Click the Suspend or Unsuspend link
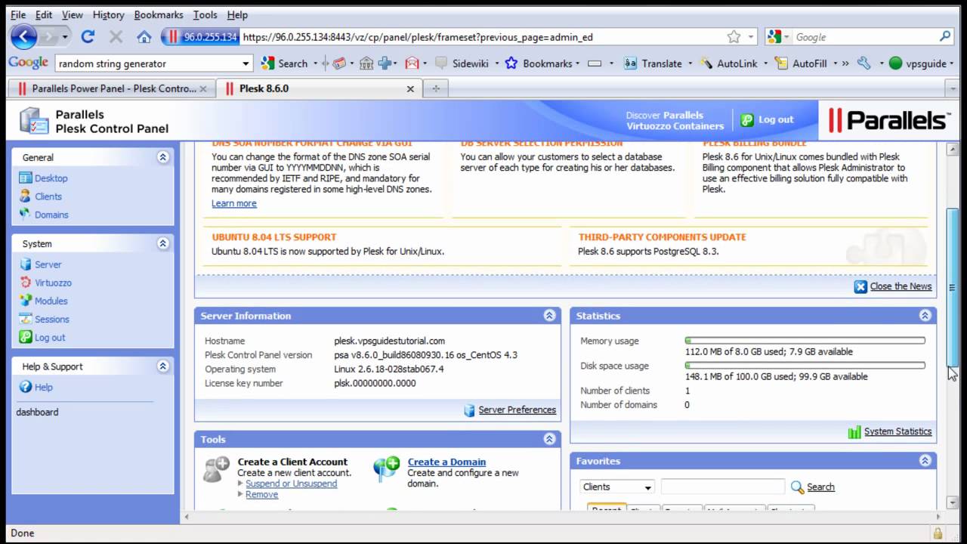 [x=292, y=484]
